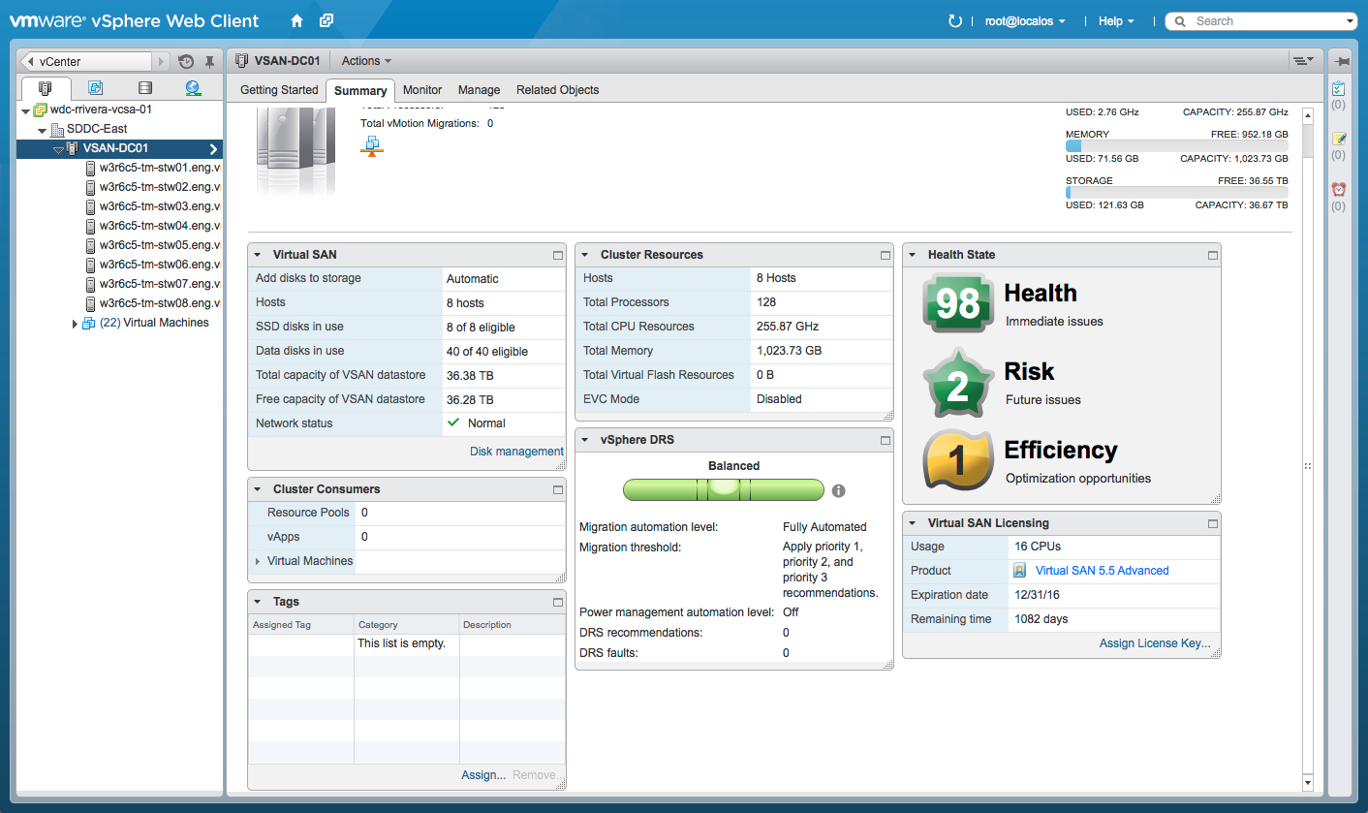Viewport: 1368px width, 813px height.
Task: Select the Hosts and Clusters inventory tab icon
Action: [45, 88]
